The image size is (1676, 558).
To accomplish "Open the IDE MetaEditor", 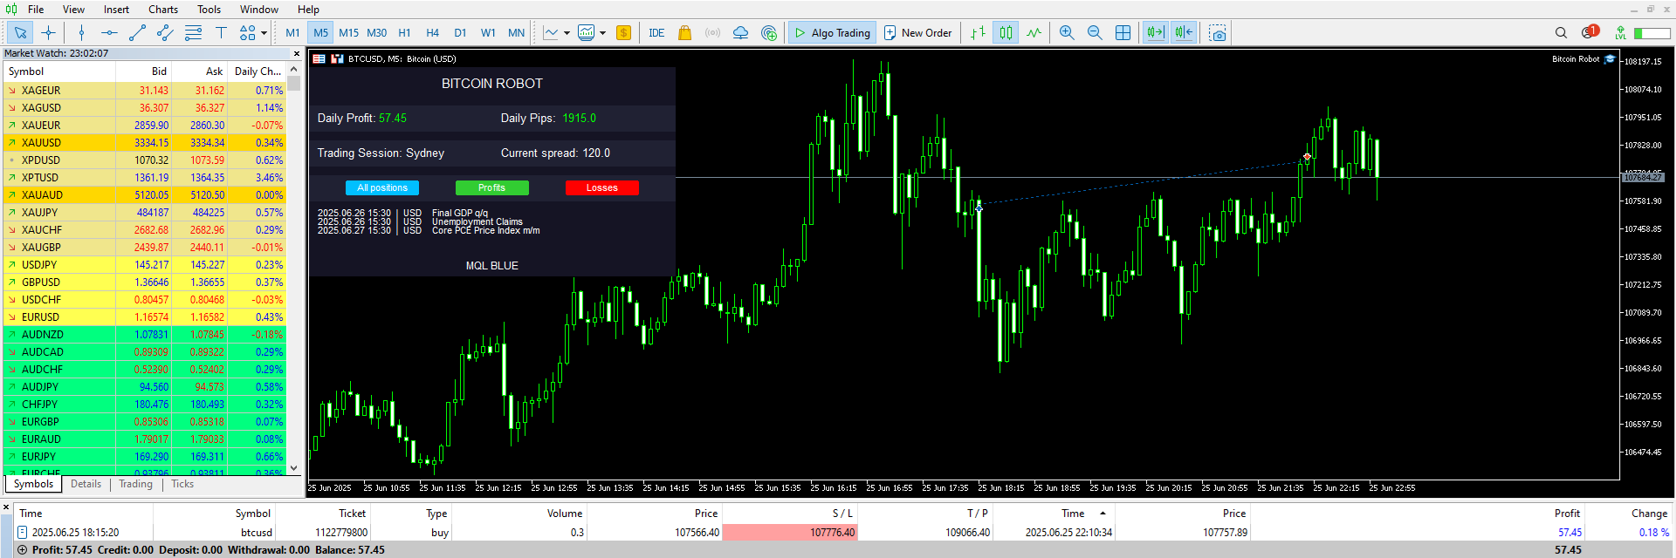I will point(656,33).
